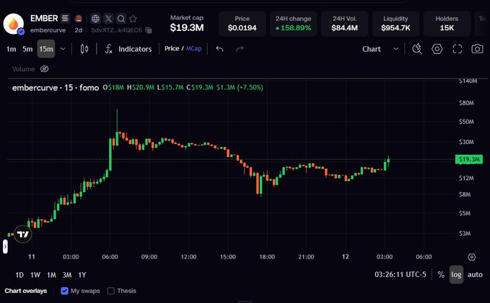
Task: Expand the timeframe dropdown chevron
Action: [63, 49]
